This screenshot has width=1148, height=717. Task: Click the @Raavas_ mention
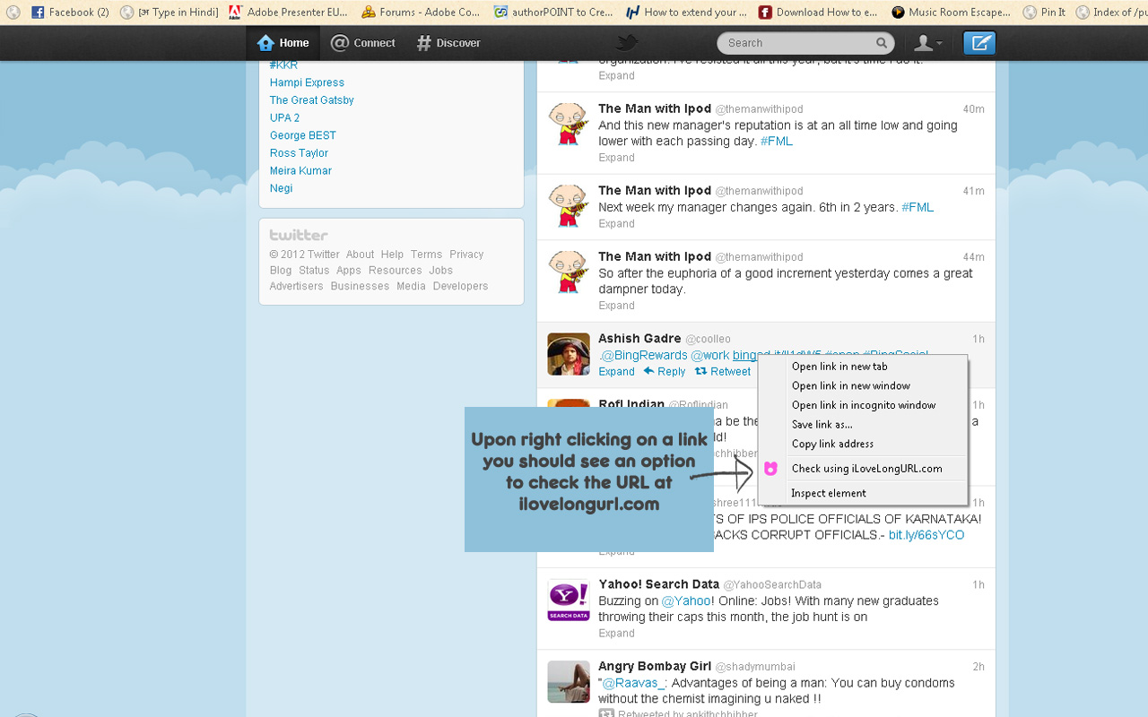pyautogui.click(x=633, y=683)
